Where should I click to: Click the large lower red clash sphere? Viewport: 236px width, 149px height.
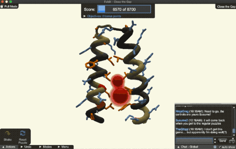[120, 96]
